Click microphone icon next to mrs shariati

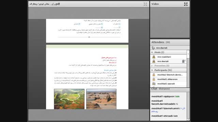click(x=184, y=61)
